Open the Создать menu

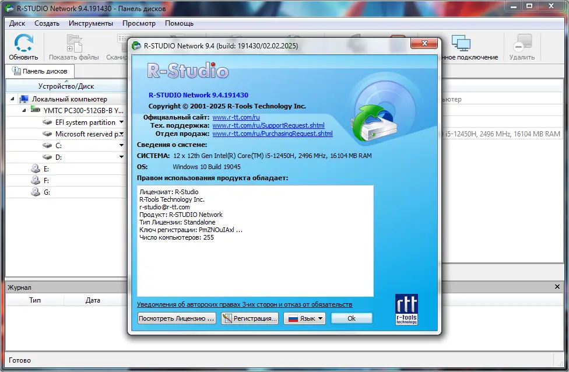pos(47,23)
